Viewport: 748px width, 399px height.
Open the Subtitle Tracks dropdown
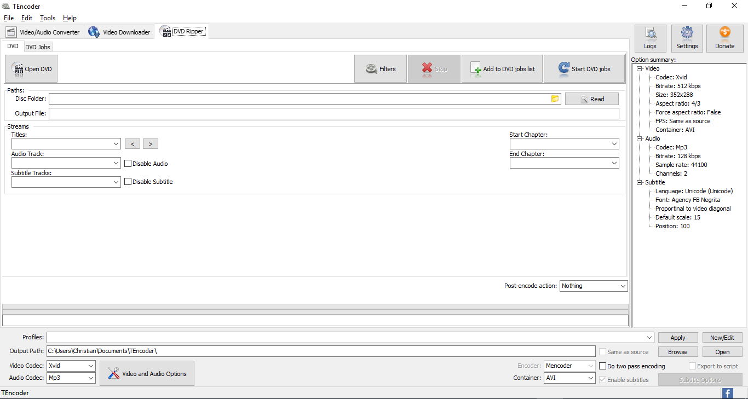click(x=66, y=182)
